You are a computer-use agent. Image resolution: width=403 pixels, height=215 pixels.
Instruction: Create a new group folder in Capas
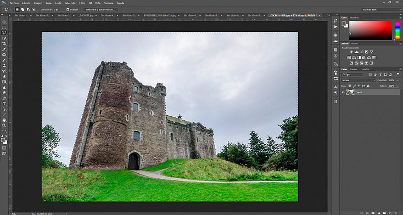click(384, 213)
